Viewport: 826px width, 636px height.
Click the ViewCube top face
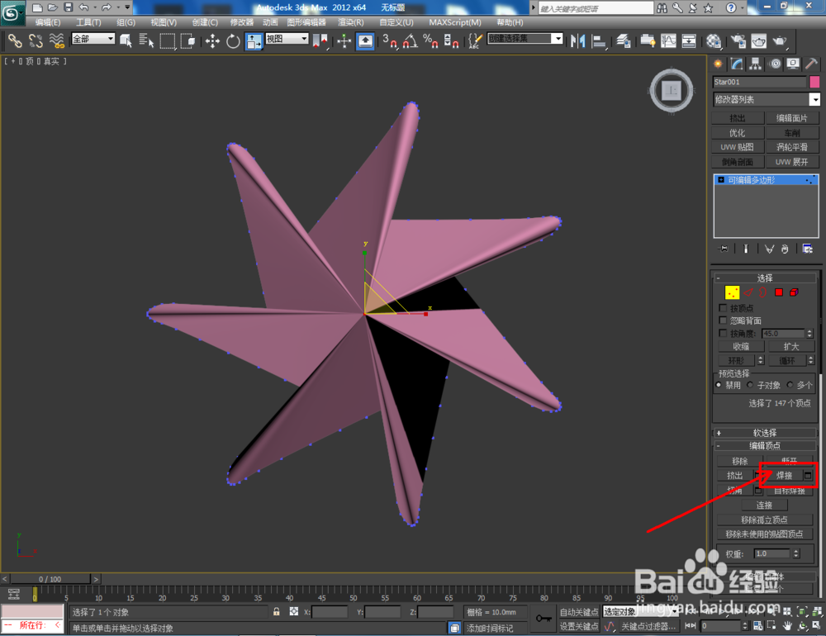[x=671, y=91]
